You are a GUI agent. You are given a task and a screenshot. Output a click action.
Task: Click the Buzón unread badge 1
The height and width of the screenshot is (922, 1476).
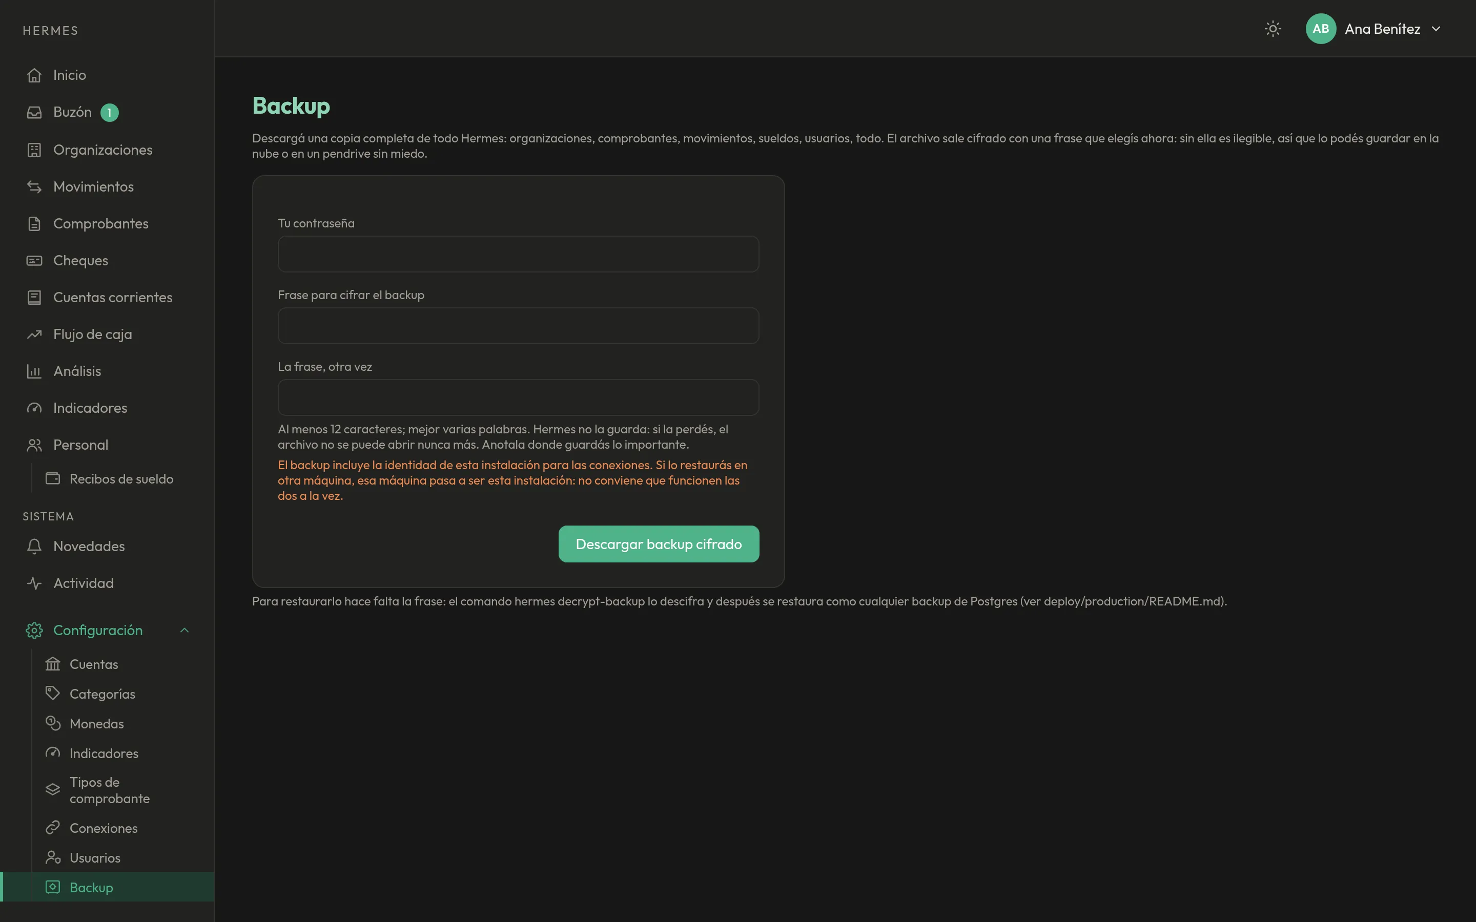tap(109, 113)
